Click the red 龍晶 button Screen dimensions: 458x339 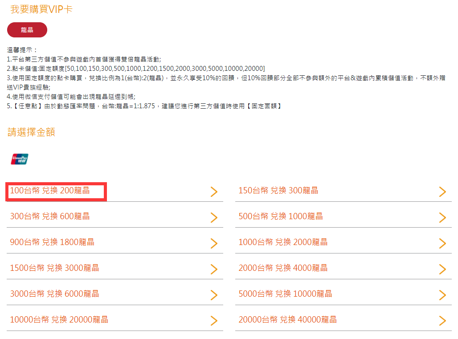pyautogui.click(x=27, y=30)
